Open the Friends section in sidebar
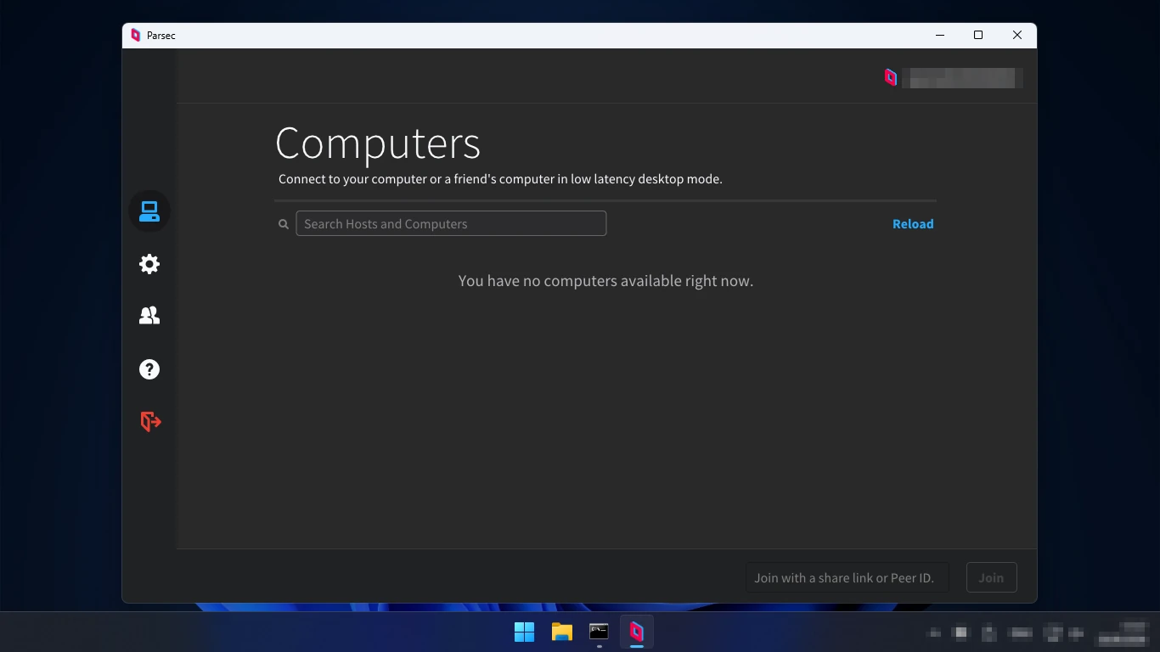This screenshot has width=1160, height=652. 149,316
